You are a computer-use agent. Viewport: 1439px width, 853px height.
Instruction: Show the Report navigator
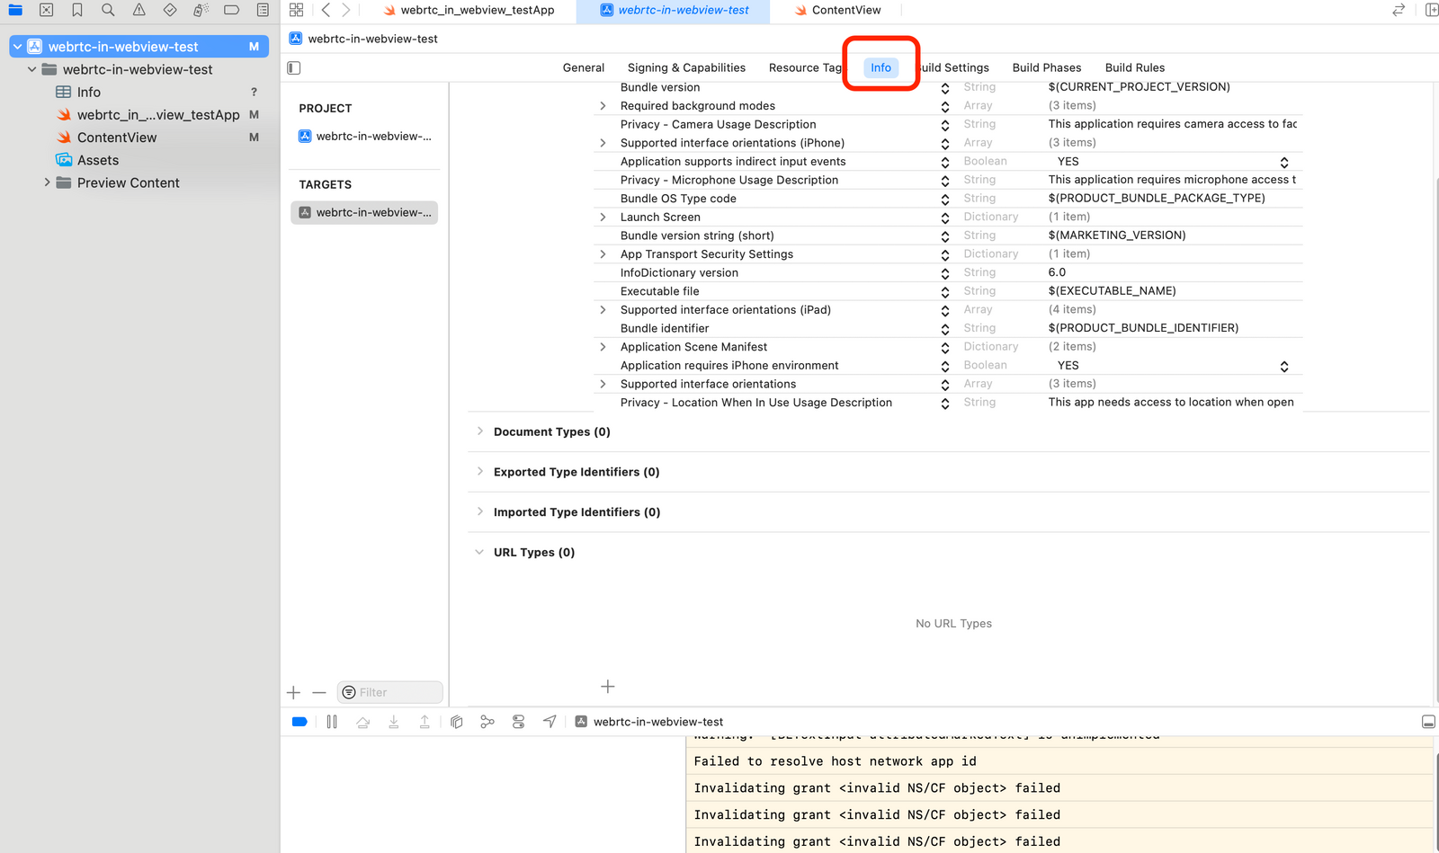click(x=263, y=10)
